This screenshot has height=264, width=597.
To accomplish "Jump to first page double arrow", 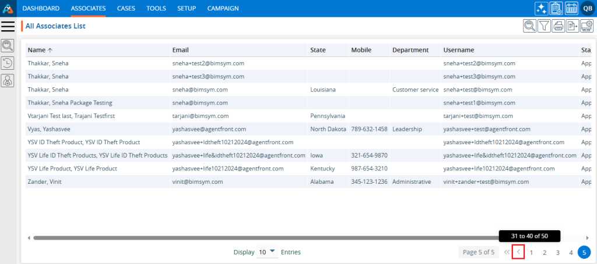I will [506, 252].
